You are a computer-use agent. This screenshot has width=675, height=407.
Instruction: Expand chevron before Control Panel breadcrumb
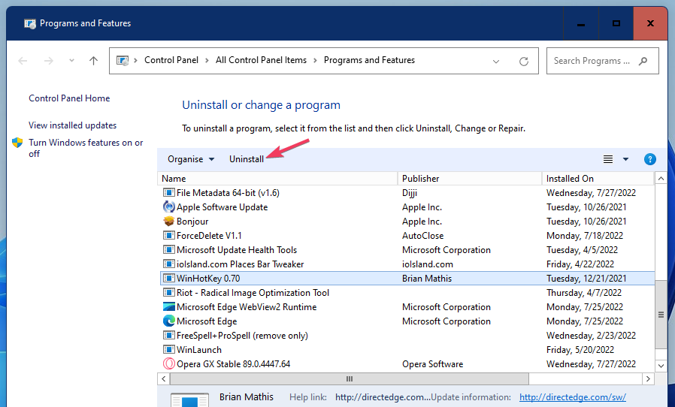(x=135, y=61)
